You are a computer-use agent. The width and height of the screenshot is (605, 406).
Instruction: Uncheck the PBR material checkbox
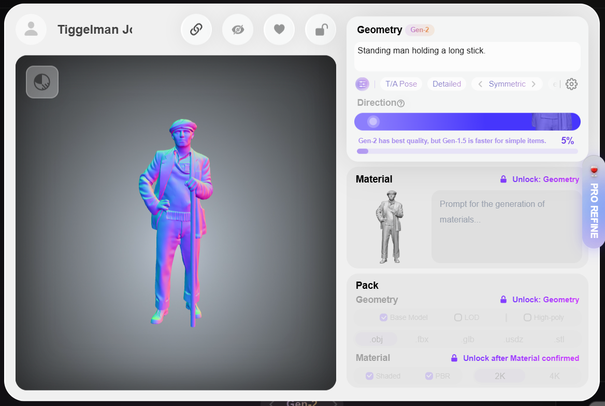click(x=429, y=376)
